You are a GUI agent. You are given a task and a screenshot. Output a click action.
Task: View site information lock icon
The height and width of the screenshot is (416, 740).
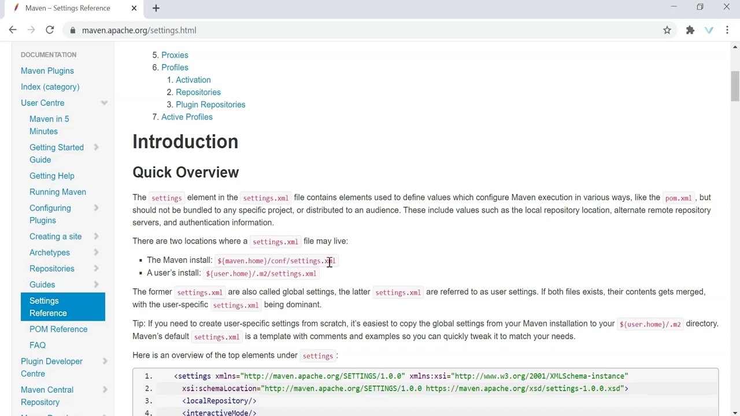[72, 30]
